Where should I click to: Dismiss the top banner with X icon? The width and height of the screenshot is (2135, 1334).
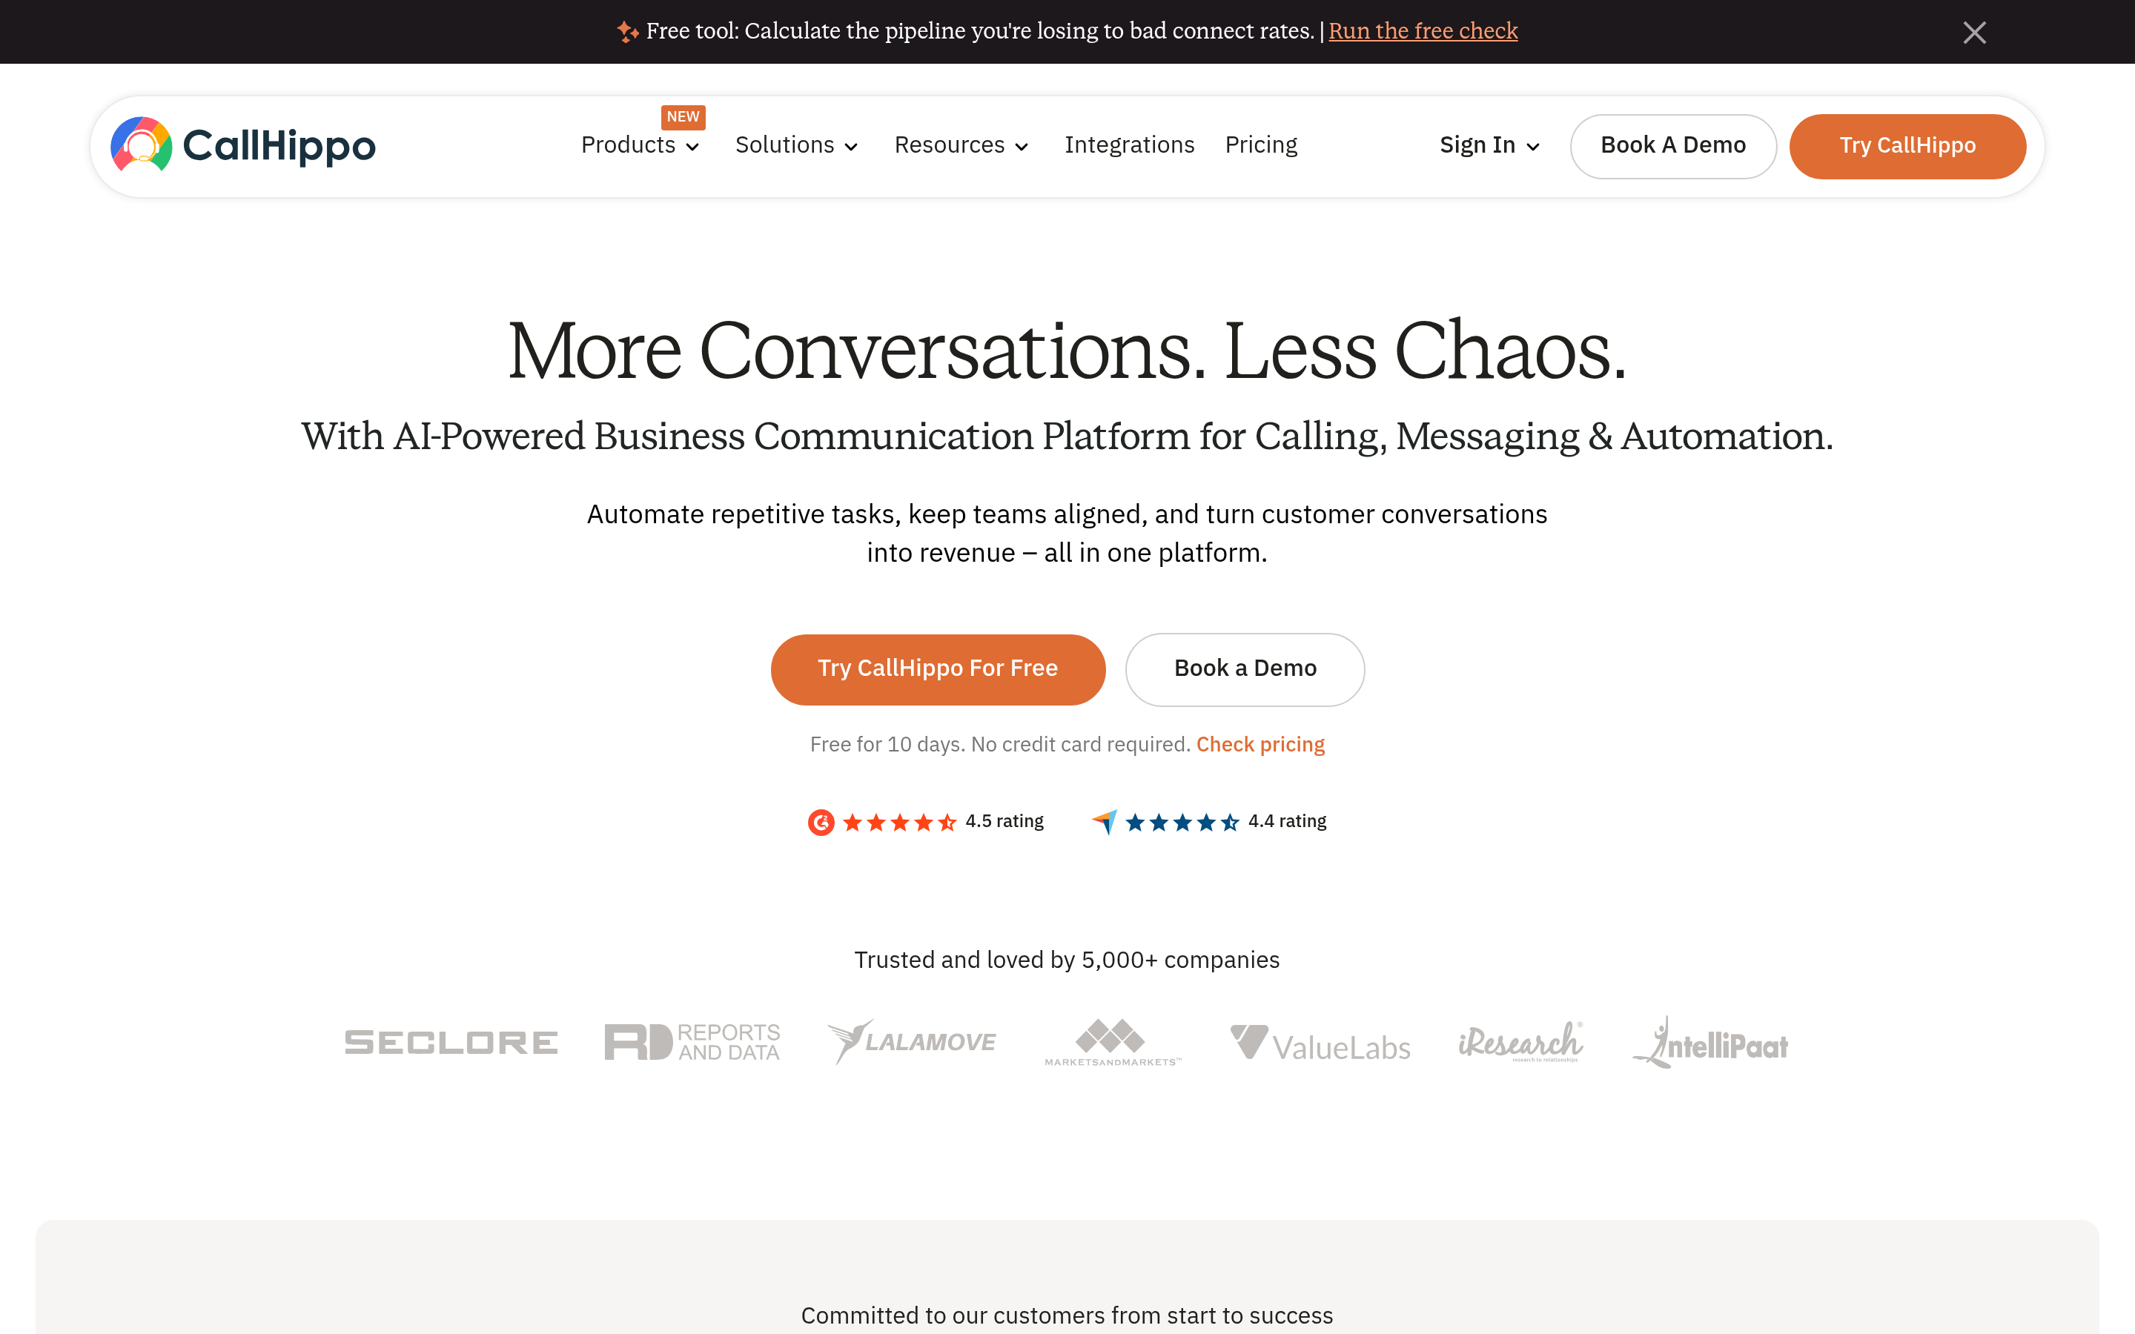coord(1974,33)
